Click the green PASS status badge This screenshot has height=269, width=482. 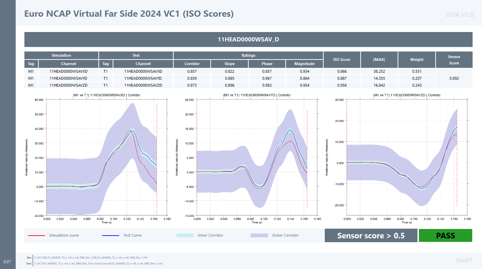(445, 236)
